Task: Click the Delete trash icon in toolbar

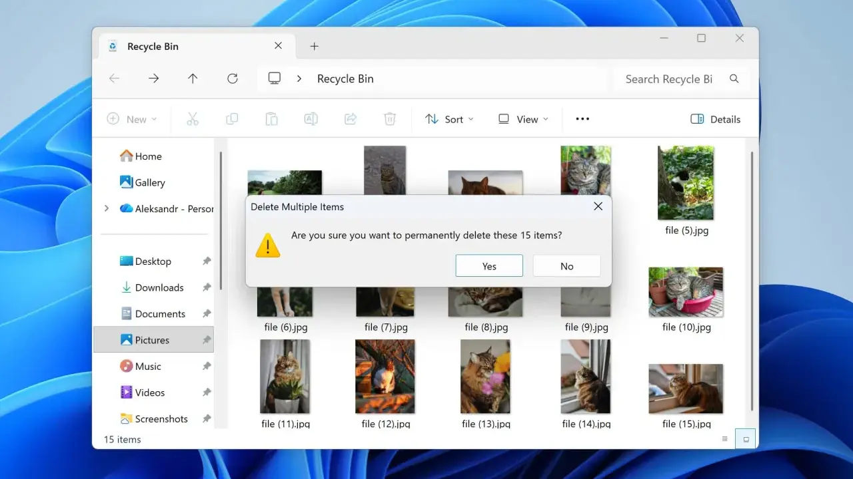Action: coord(390,119)
